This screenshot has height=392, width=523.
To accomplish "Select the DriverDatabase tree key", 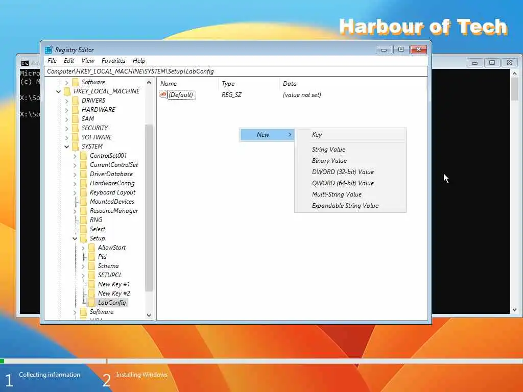I will point(111,174).
